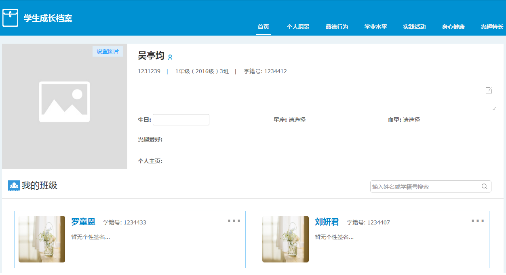
Task: Click the user icon beside 吴亭均
Action: click(x=170, y=57)
